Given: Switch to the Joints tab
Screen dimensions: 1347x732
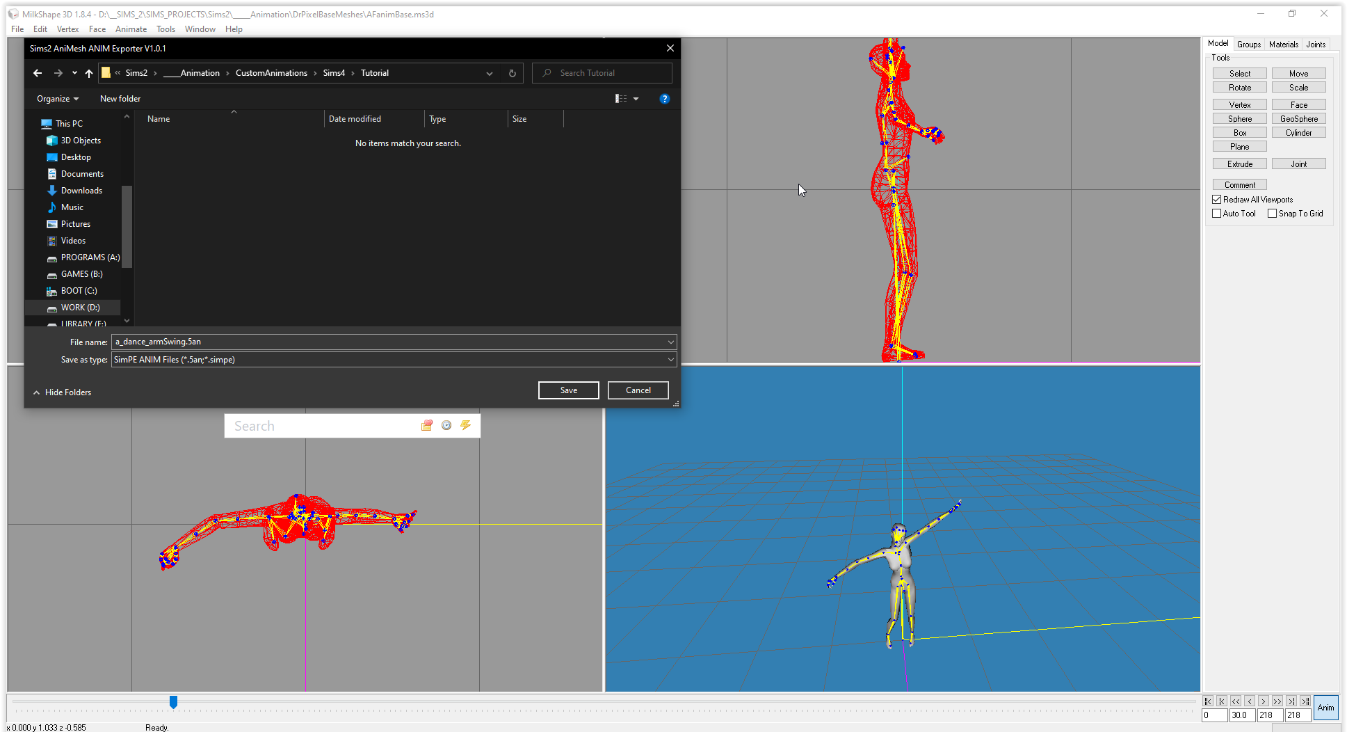Looking at the screenshot, I should (x=1315, y=44).
